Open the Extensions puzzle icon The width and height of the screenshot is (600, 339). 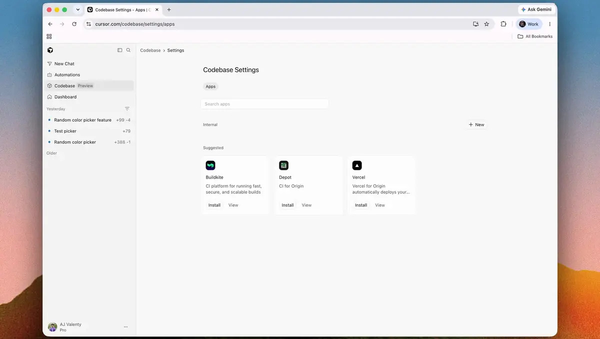503,24
